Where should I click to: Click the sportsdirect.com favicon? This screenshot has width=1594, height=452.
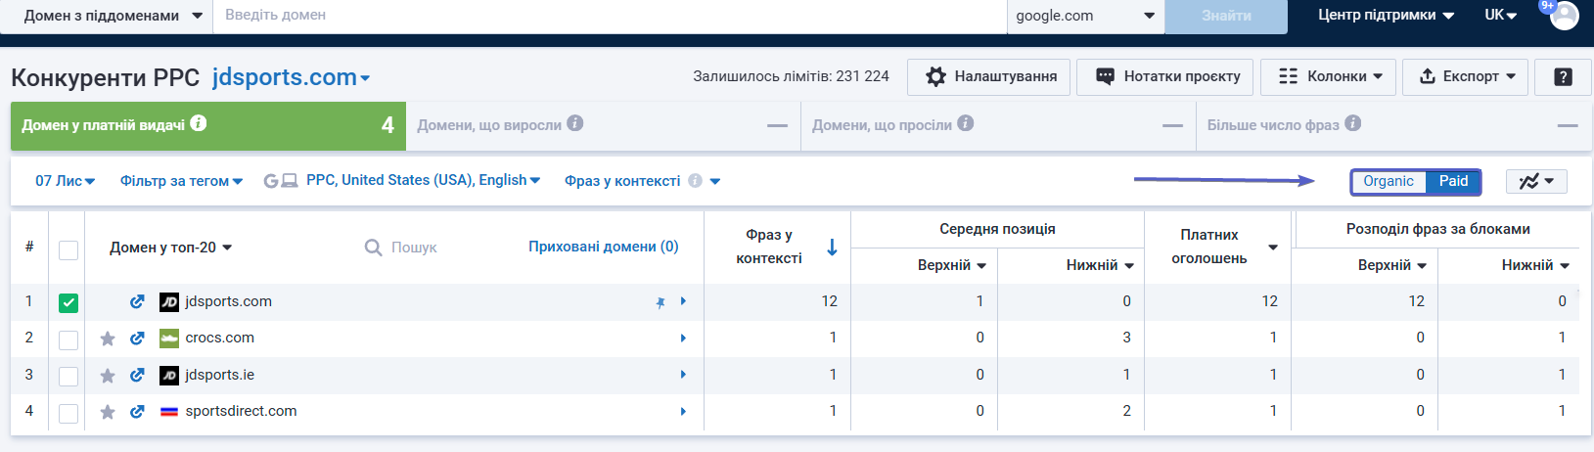(x=169, y=412)
